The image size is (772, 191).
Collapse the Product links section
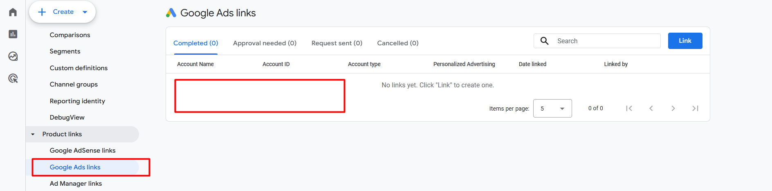(x=33, y=134)
